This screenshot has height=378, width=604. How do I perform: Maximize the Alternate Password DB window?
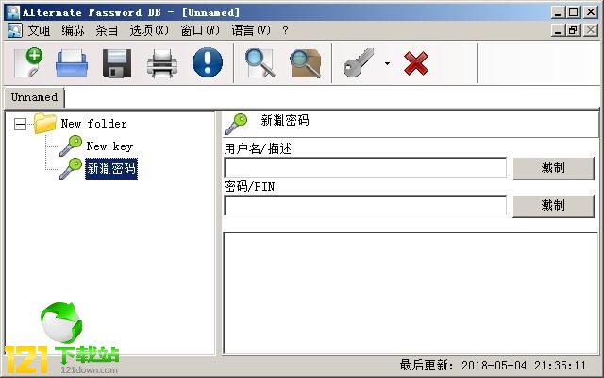point(573,12)
